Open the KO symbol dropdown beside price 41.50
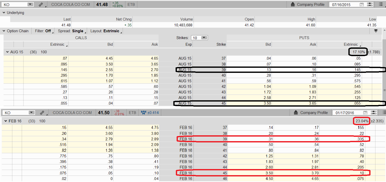 (32, 113)
